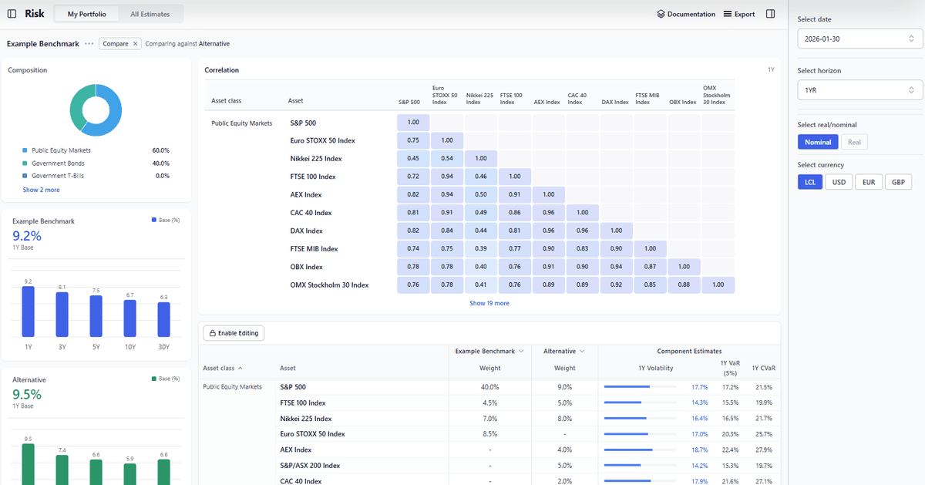Toggle the sidebar panel icon beside Risk

coord(11,13)
